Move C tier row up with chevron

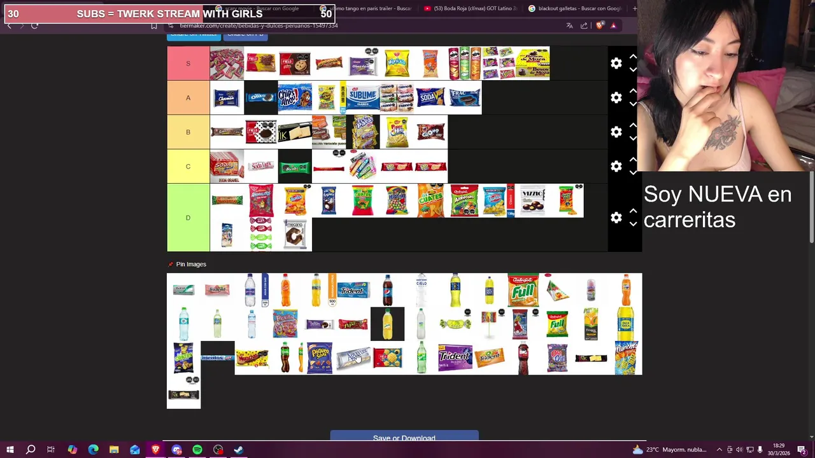(x=633, y=160)
